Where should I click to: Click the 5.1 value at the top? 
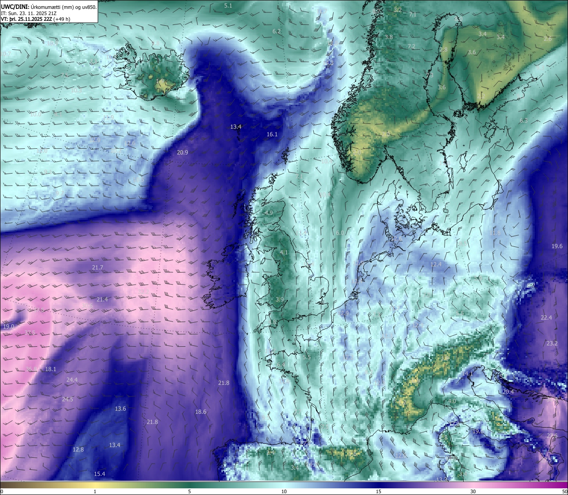(x=228, y=5)
